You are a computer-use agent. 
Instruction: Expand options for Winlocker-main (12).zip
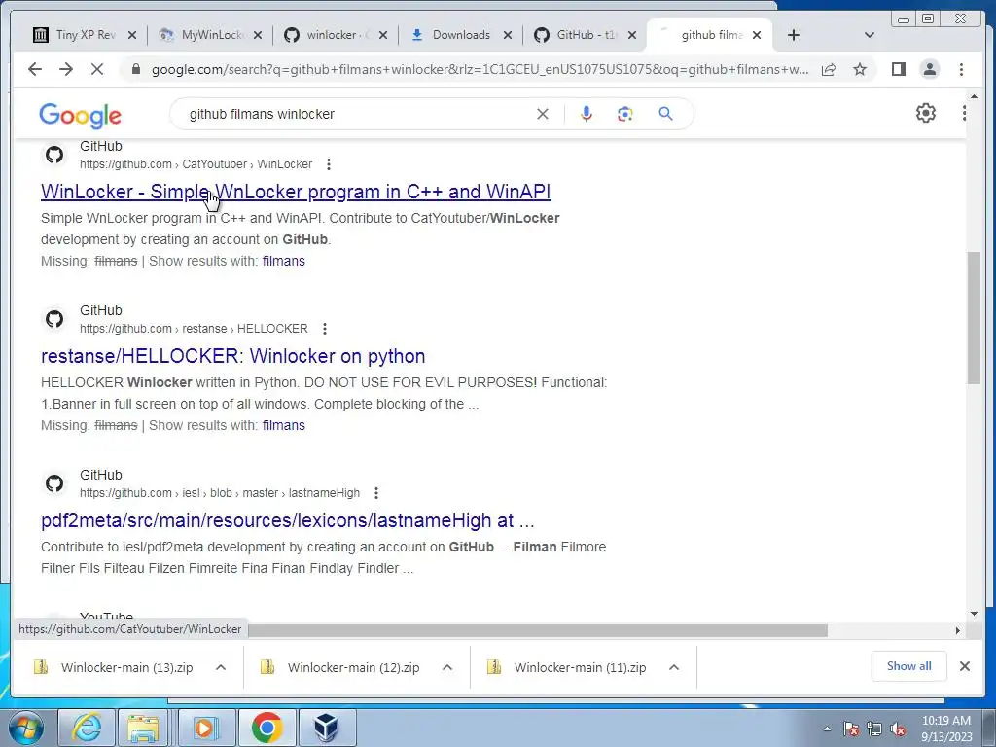[x=447, y=667]
